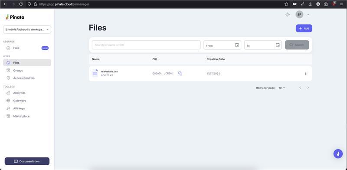The height and width of the screenshot is (170, 347).
Task: Open the Documentation button
Action: (x=27, y=161)
